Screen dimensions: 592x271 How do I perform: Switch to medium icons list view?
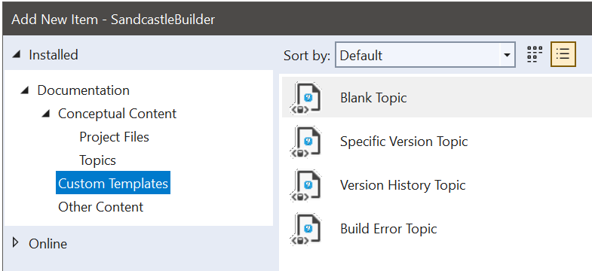(x=563, y=55)
